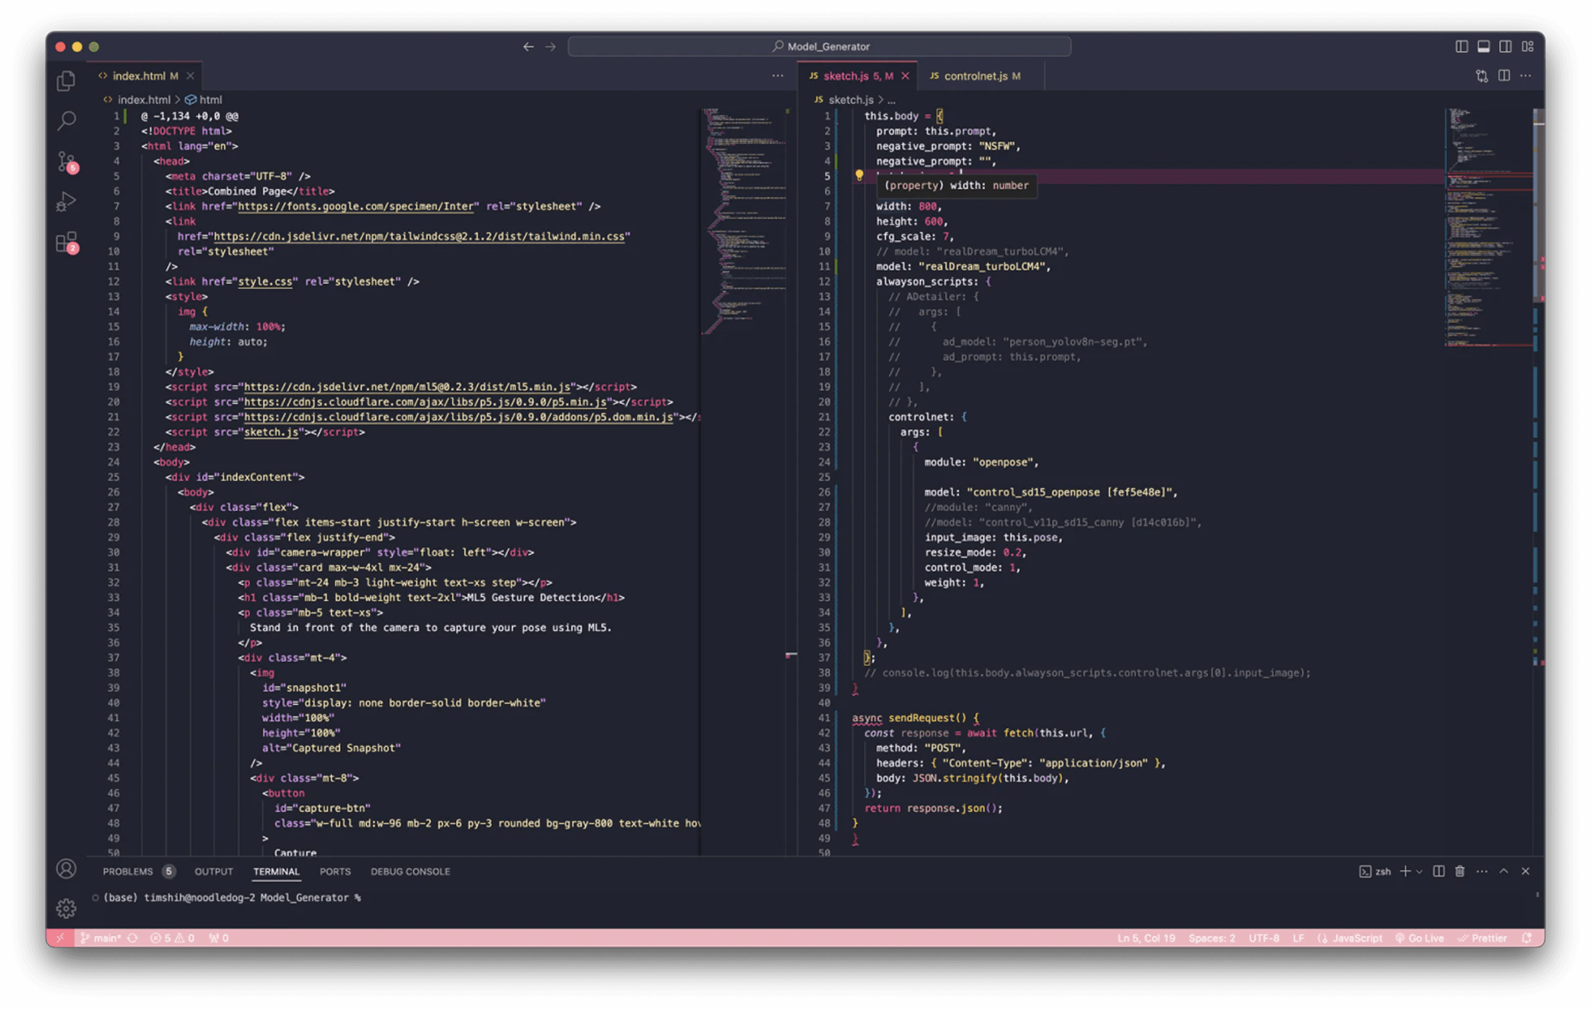Screen dimensions: 1591x1009
Task: Open the Search view in activity bar
Action: point(65,121)
